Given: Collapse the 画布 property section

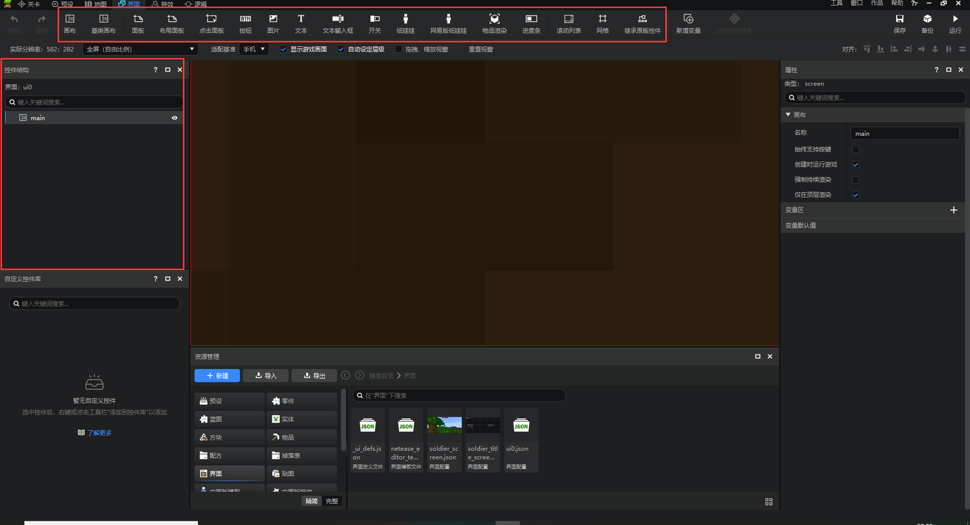Looking at the screenshot, I should click(788, 115).
